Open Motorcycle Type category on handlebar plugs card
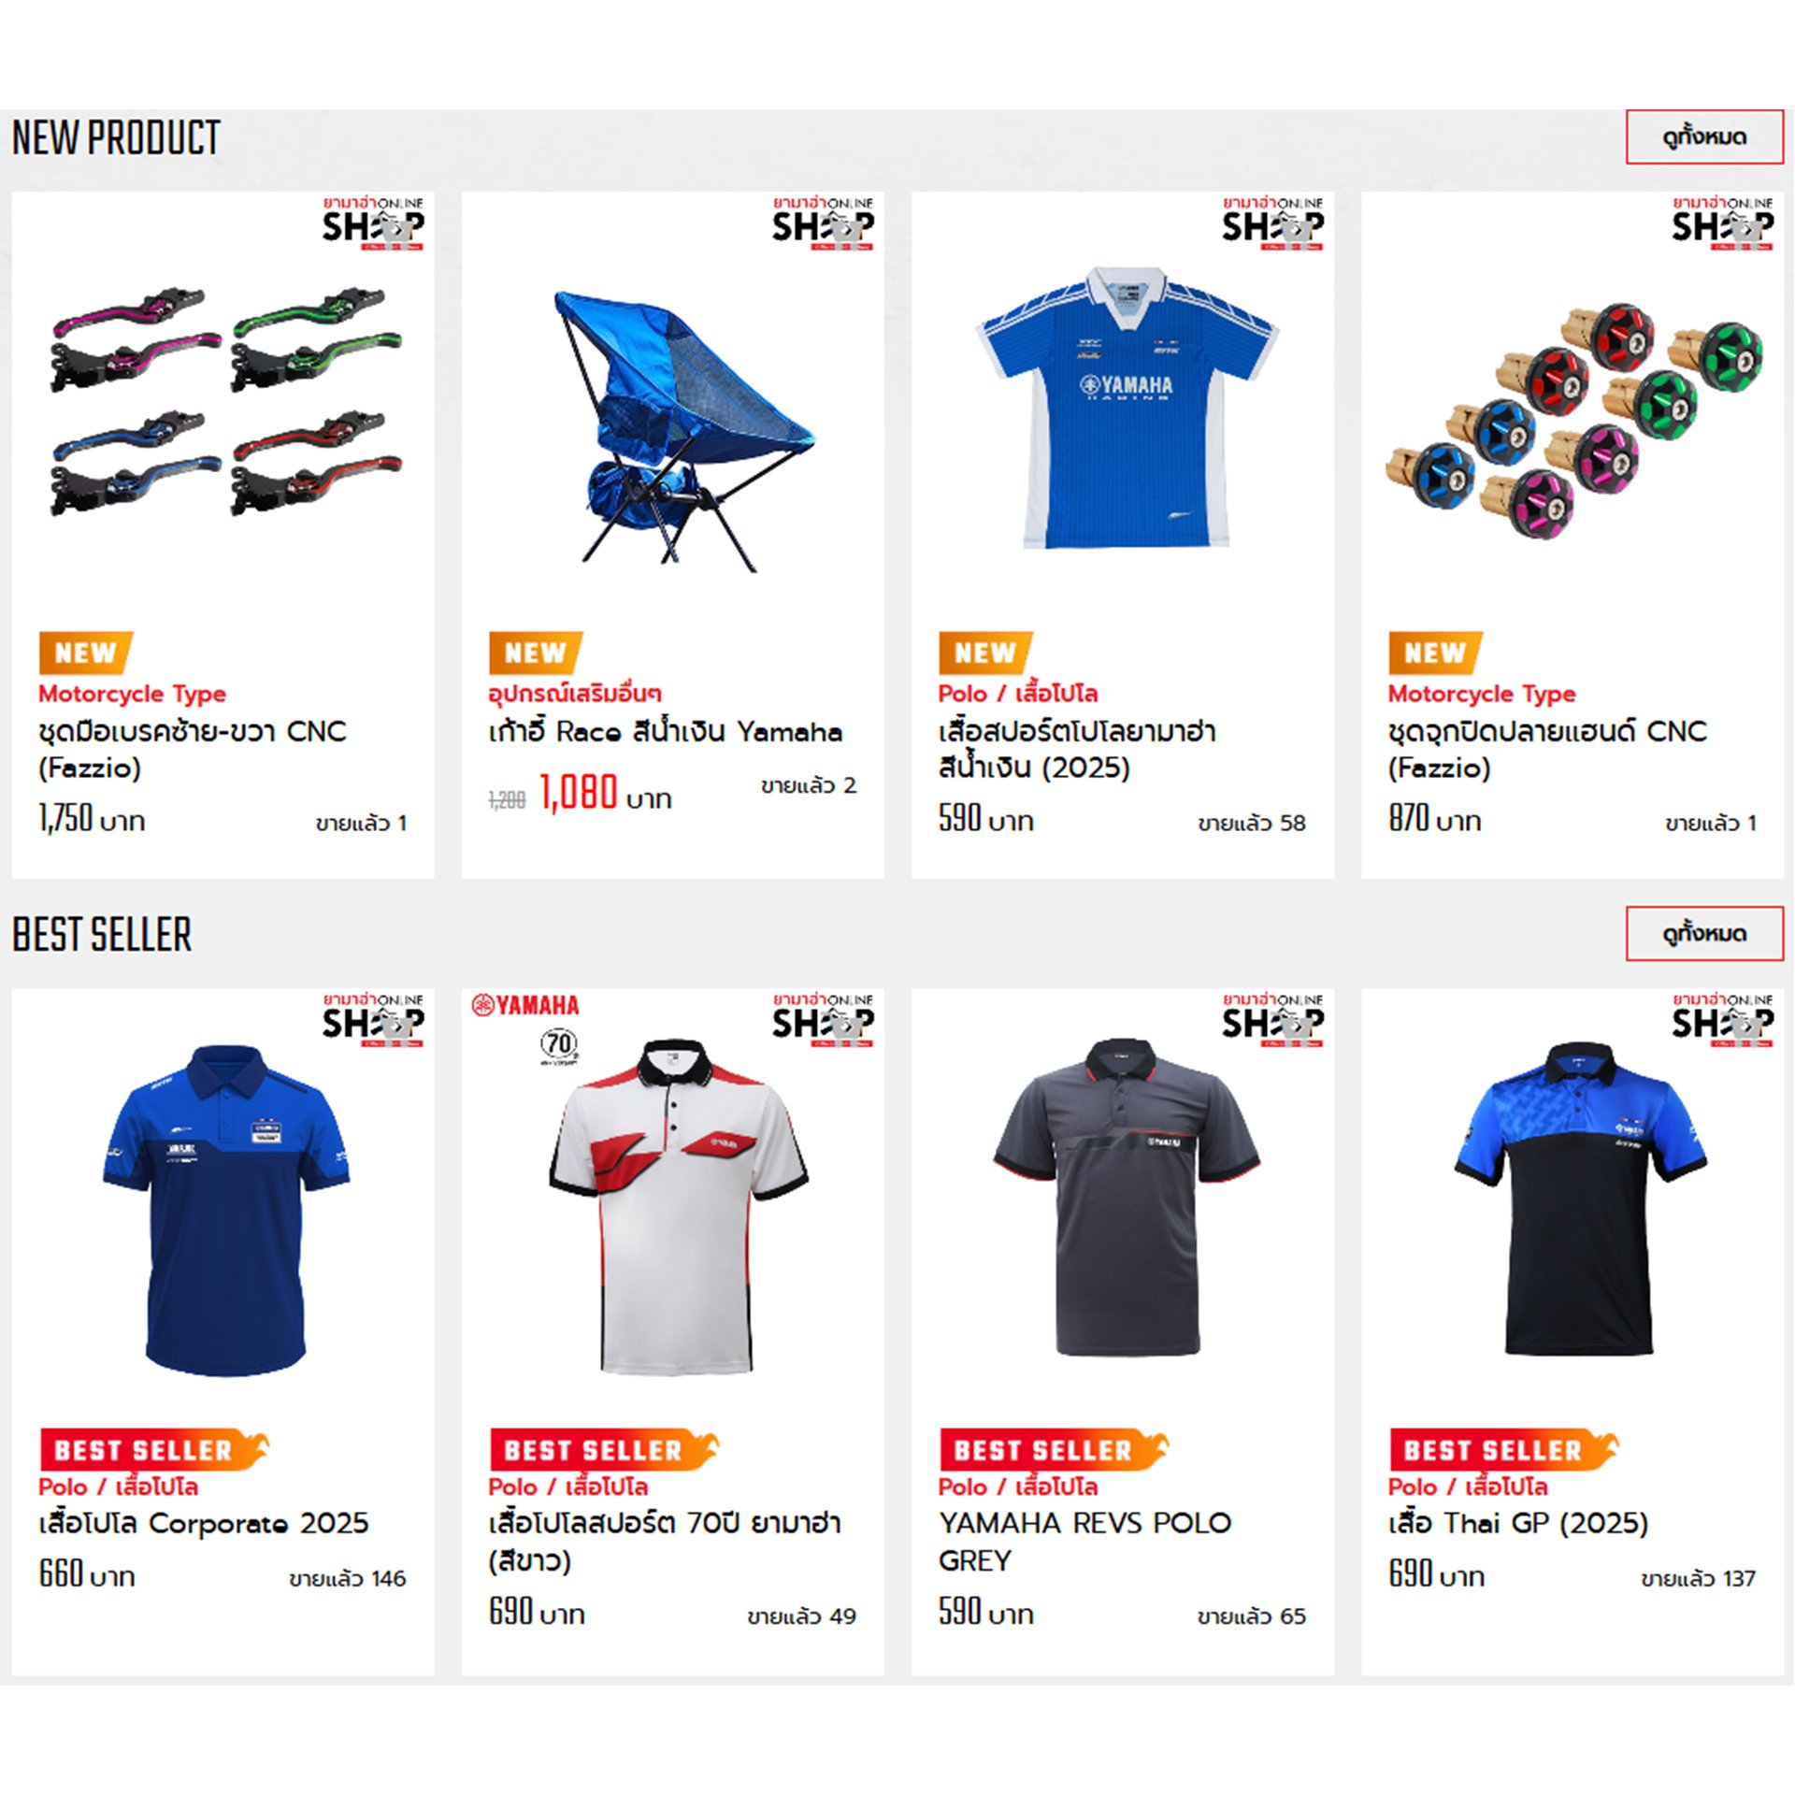Screen dimensions: 1795x1795 (1482, 694)
